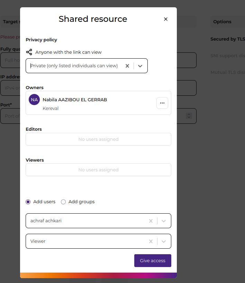Click Nabila's purple NA avatar badge

[34, 100]
